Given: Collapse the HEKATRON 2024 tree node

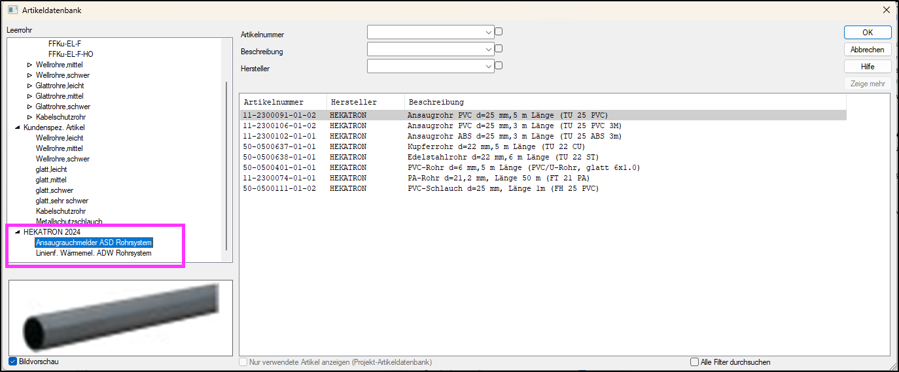Looking at the screenshot, I should pyautogui.click(x=17, y=232).
